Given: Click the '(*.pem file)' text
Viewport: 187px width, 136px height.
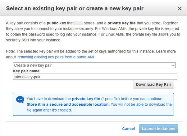Looking at the screenshot, I should click(113, 99).
